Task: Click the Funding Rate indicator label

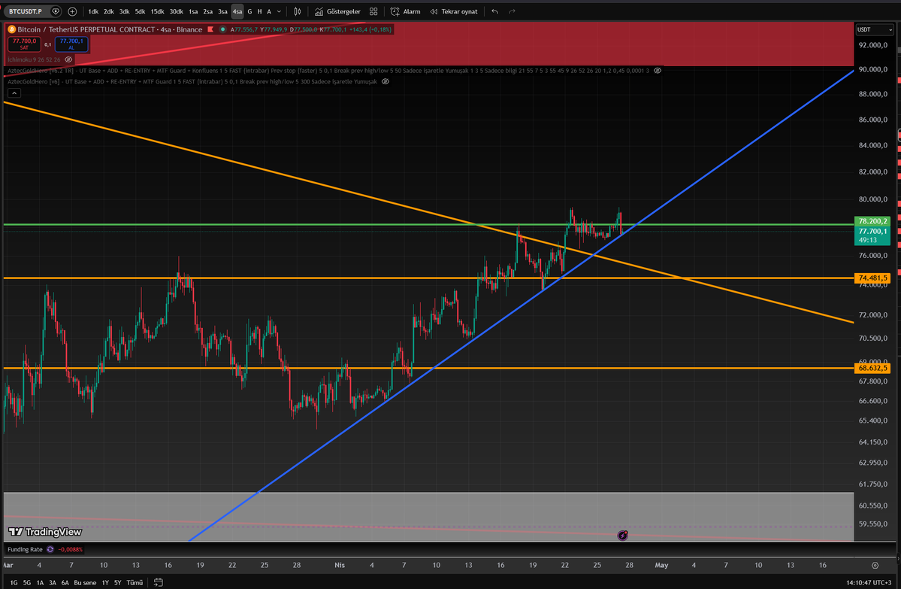Action: tap(25, 549)
